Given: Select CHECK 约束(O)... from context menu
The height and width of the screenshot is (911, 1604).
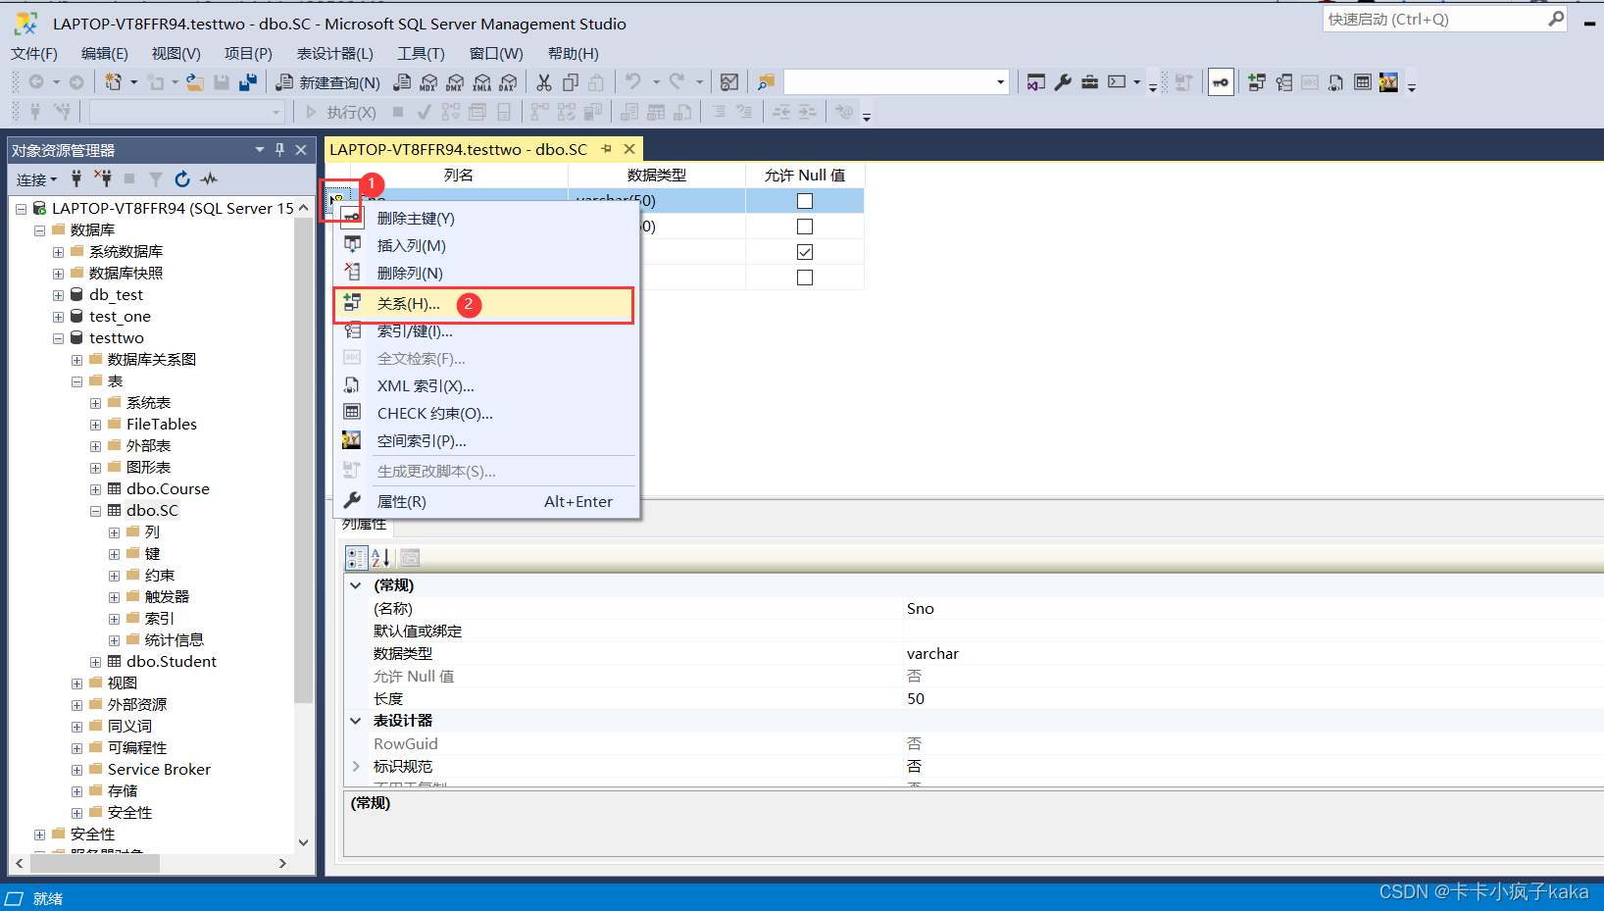Looking at the screenshot, I should point(484,414).
